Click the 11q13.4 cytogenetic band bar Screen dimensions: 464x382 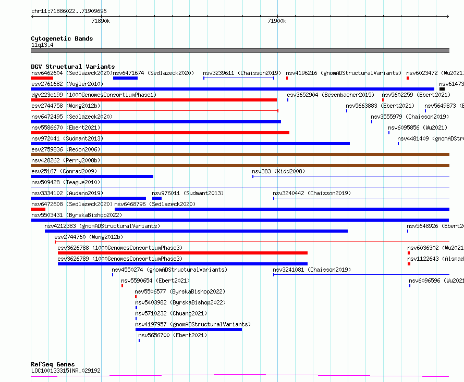click(x=240, y=50)
